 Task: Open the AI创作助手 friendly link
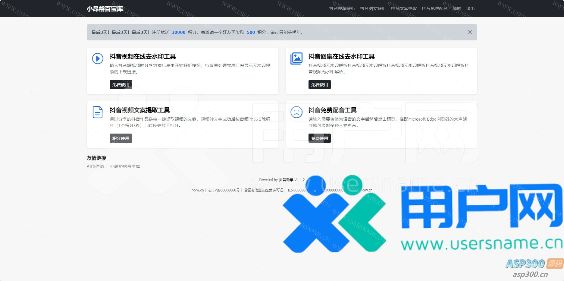(97, 166)
